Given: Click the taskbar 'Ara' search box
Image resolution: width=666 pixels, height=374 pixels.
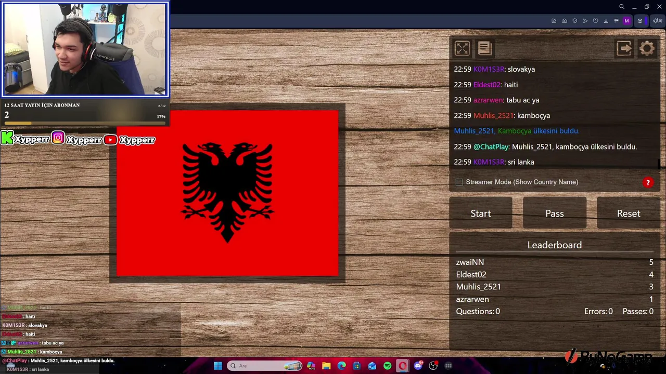Looking at the screenshot, I should coord(265,366).
